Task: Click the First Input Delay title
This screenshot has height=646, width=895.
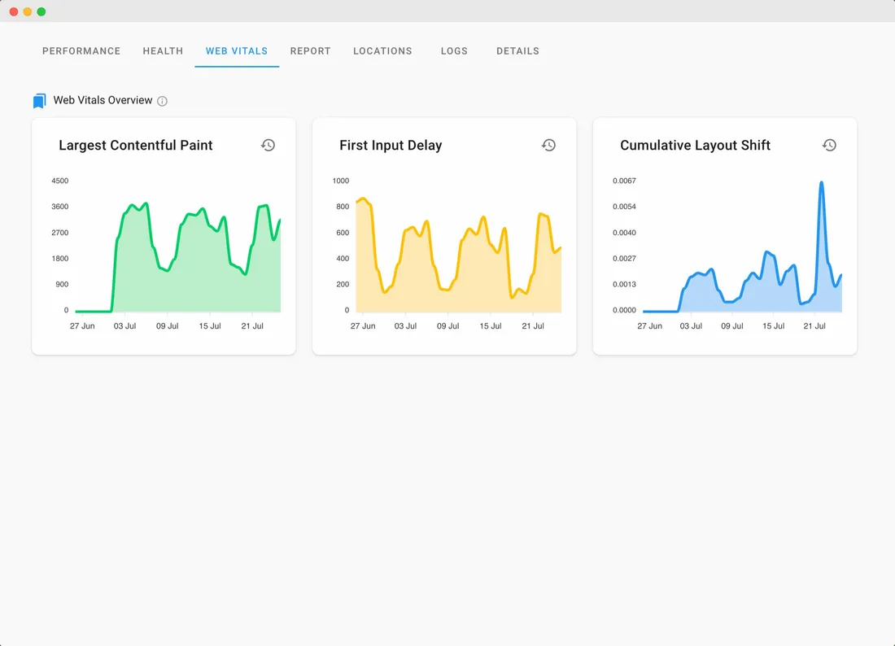Action: [391, 146]
